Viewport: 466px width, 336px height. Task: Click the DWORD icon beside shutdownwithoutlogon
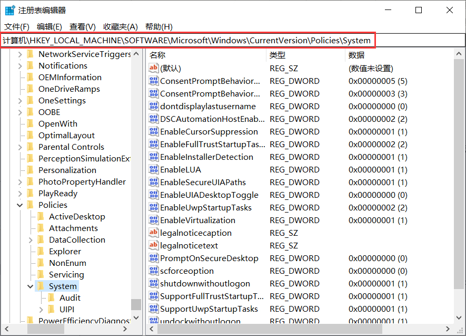pos(154,283)
